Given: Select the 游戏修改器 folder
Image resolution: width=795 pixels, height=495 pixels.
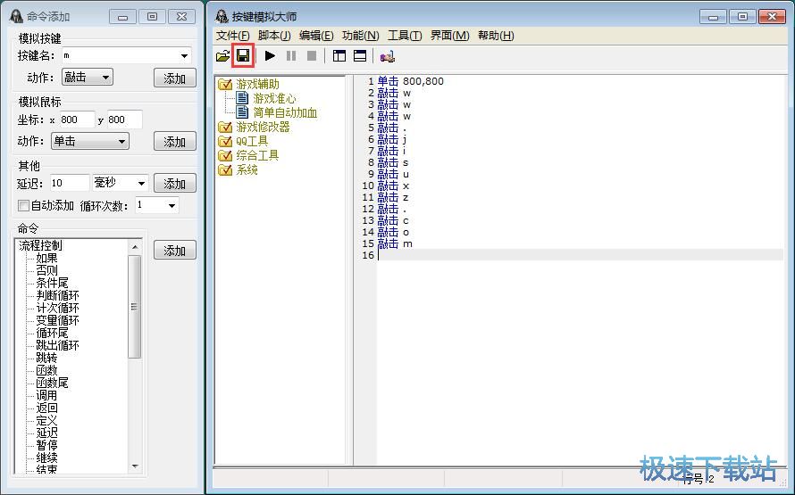Looking at the screenshot, I should click(x=263, y=127).
